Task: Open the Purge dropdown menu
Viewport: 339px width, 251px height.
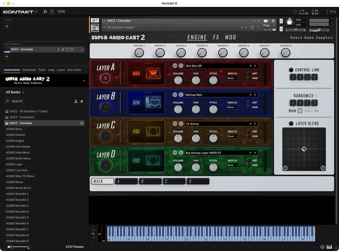Action: pyautogui.click(x=268, y=25)
